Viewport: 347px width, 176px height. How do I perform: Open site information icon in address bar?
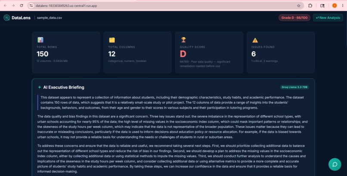click(31, 6)
